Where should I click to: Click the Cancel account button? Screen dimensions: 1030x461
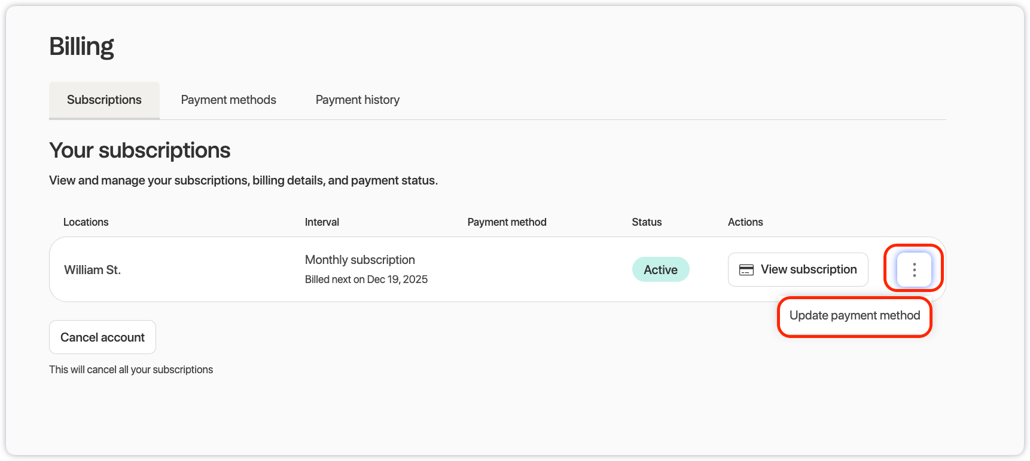tap(102, 337)
